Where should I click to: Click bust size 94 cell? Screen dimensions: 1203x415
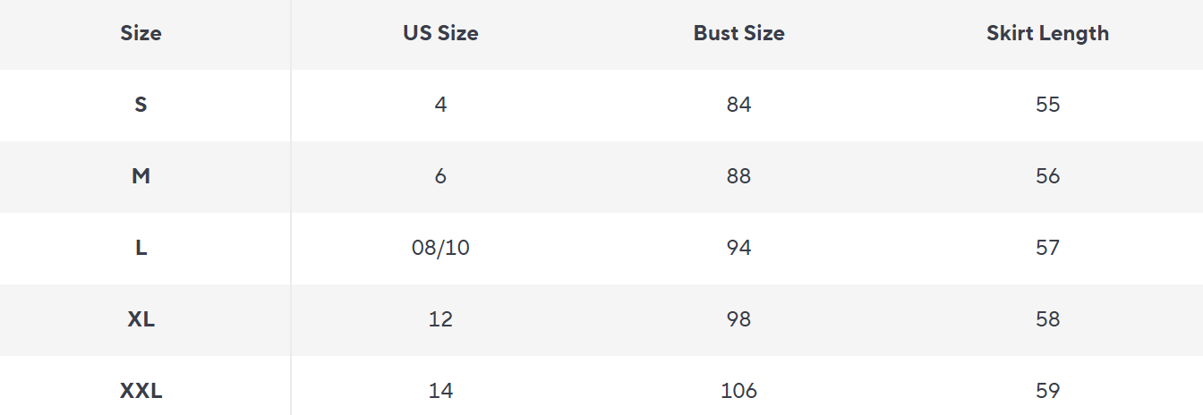738,248
